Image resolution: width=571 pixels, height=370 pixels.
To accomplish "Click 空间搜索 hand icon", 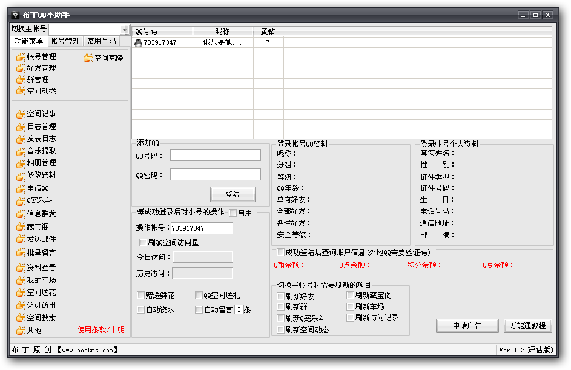I will 21,317.
